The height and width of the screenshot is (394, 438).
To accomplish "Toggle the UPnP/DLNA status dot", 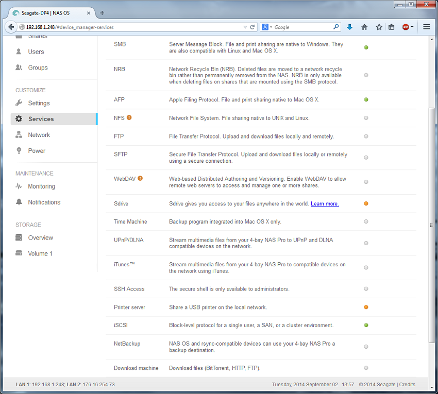I will click(366, 243).
